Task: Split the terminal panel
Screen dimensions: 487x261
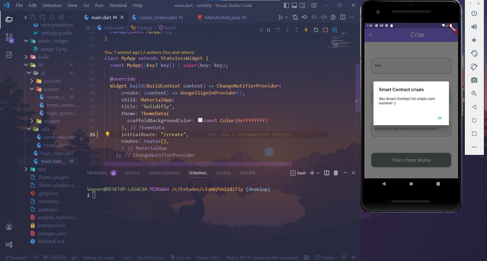Action: (x=327, y=173)
